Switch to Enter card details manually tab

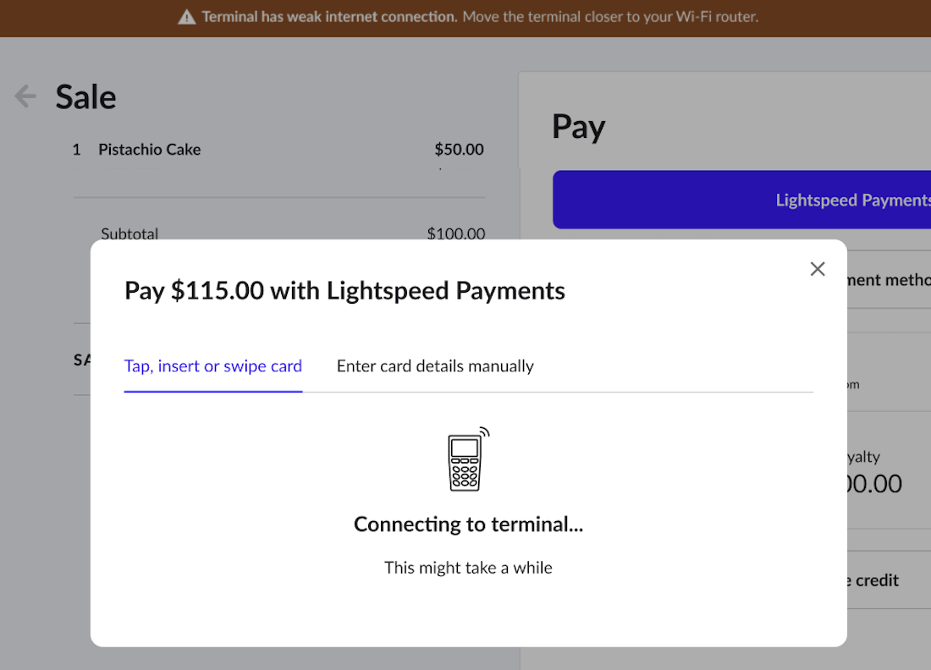click(435, 366)
